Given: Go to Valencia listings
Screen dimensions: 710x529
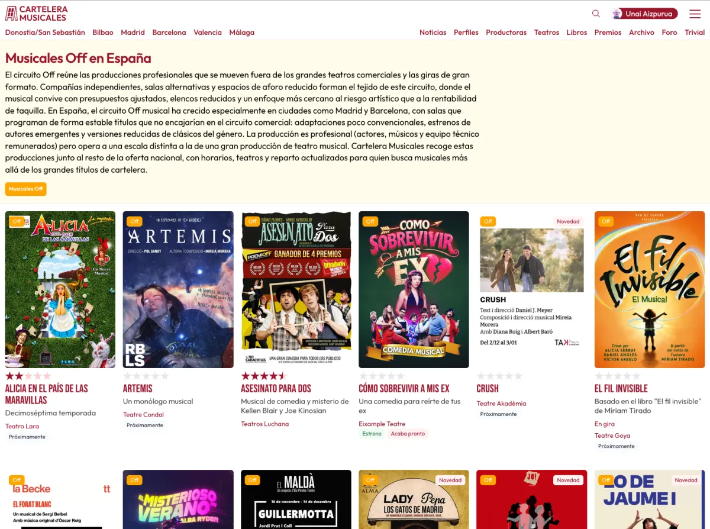Looking at the screenshot, I should pos(208,33).
